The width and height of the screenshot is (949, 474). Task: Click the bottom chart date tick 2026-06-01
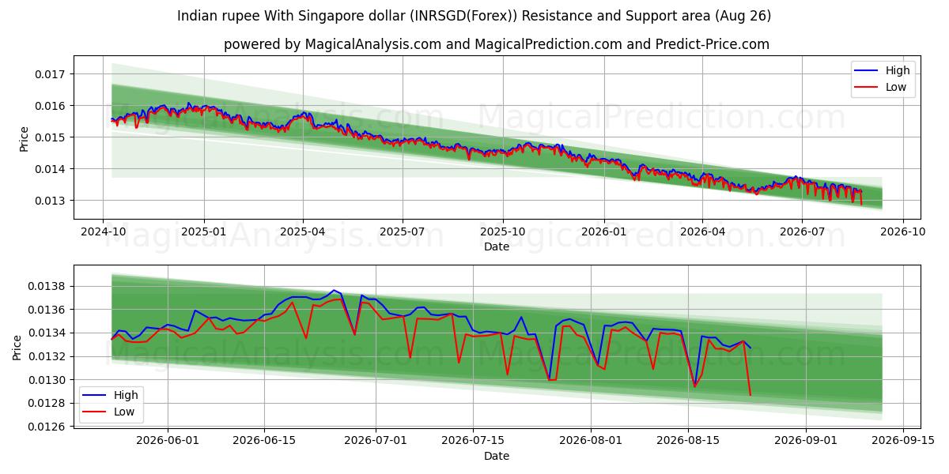pyautogui.click(x=167, y=441)
